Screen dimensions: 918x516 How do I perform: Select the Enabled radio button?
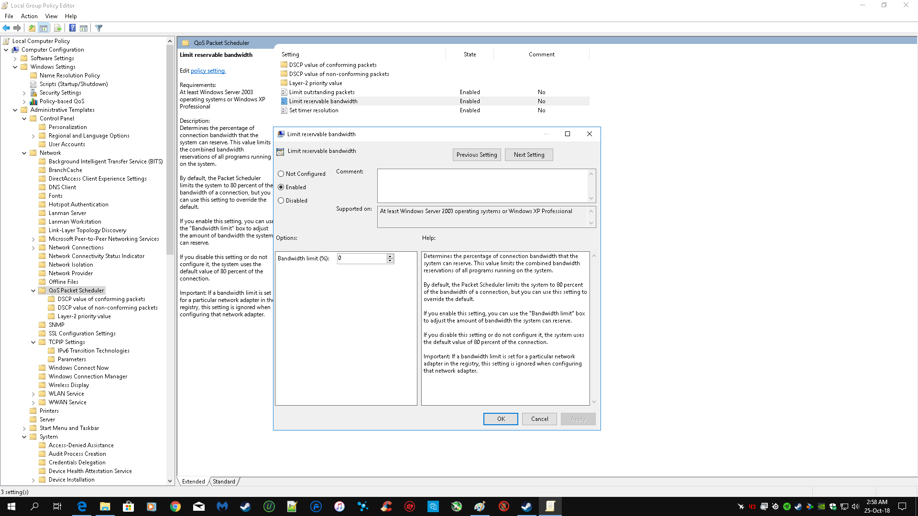click(281, 187)
